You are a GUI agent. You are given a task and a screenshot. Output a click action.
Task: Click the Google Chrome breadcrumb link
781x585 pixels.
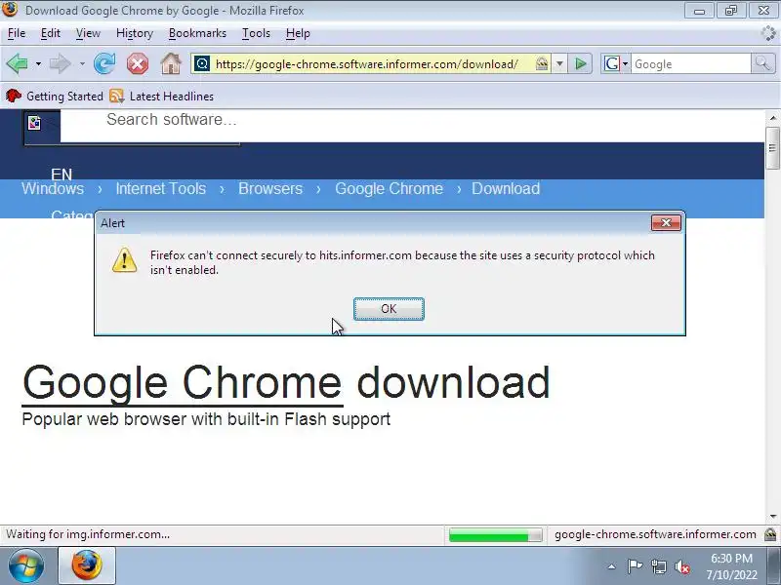click(389, 188)
